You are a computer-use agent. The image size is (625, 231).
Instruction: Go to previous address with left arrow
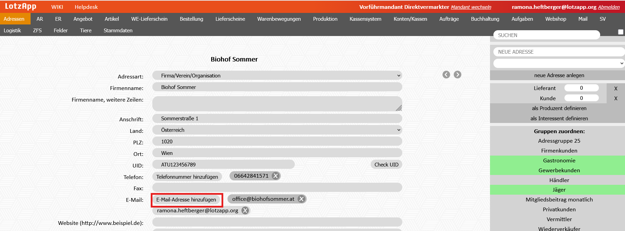pyautogui.click(x=446, y=75)
